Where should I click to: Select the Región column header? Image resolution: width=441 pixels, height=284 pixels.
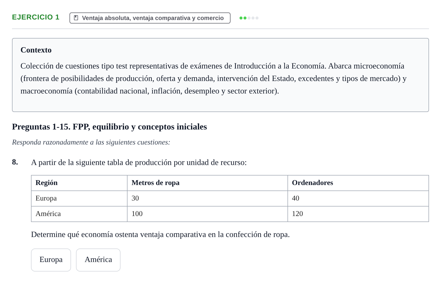(x=79, y=183)
